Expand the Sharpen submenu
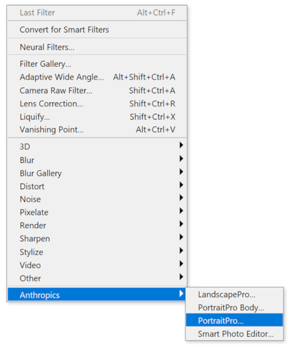The image size is (291, 346). click(97, 239)
